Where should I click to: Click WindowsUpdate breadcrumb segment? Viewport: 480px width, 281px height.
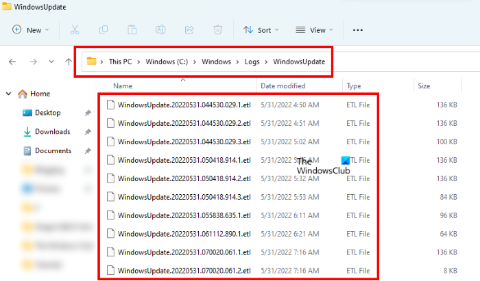pyautogui.click(x=299, y=62)
